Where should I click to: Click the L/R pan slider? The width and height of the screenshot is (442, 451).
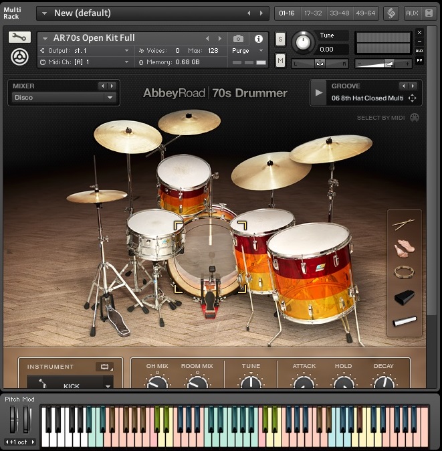pyautogui.click(x=320, y=64)
